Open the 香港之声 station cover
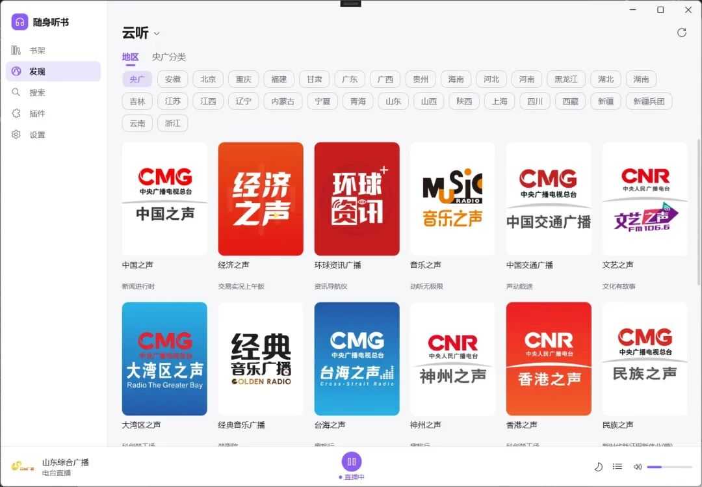The width and height of the screenshot is (702, 487). tap(549, 359)
